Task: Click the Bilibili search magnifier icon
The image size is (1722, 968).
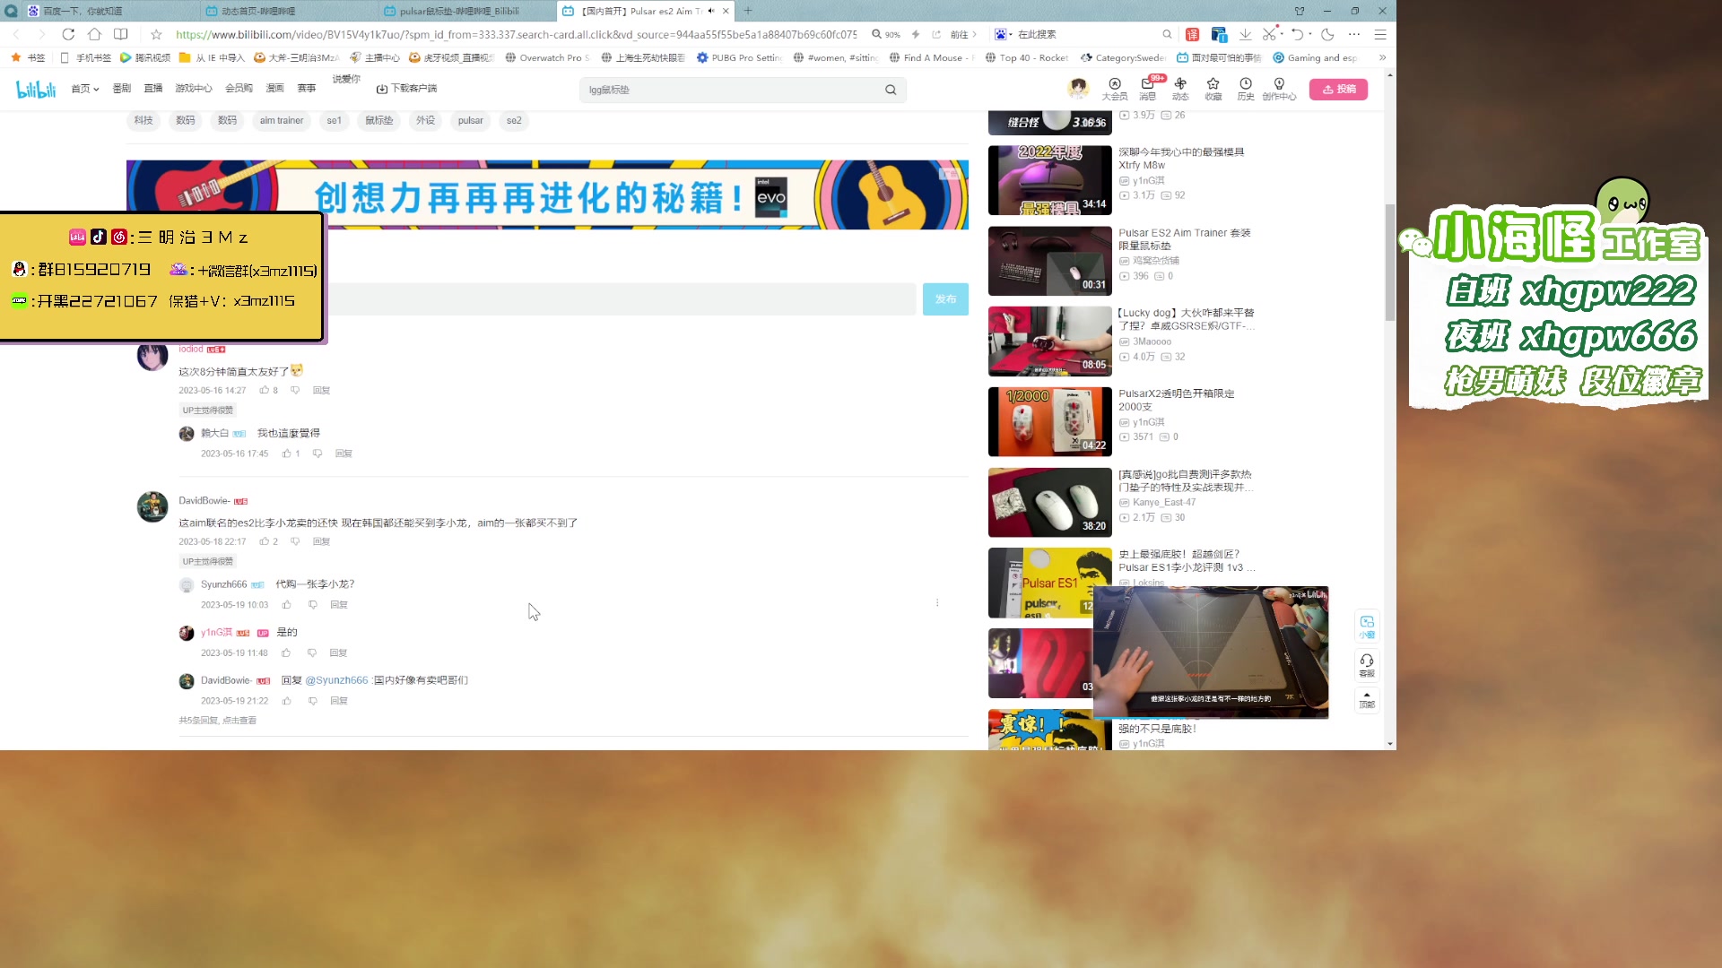Action: (891, 90)
